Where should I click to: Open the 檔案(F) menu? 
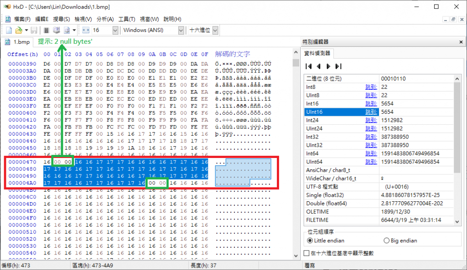(22, 19)
